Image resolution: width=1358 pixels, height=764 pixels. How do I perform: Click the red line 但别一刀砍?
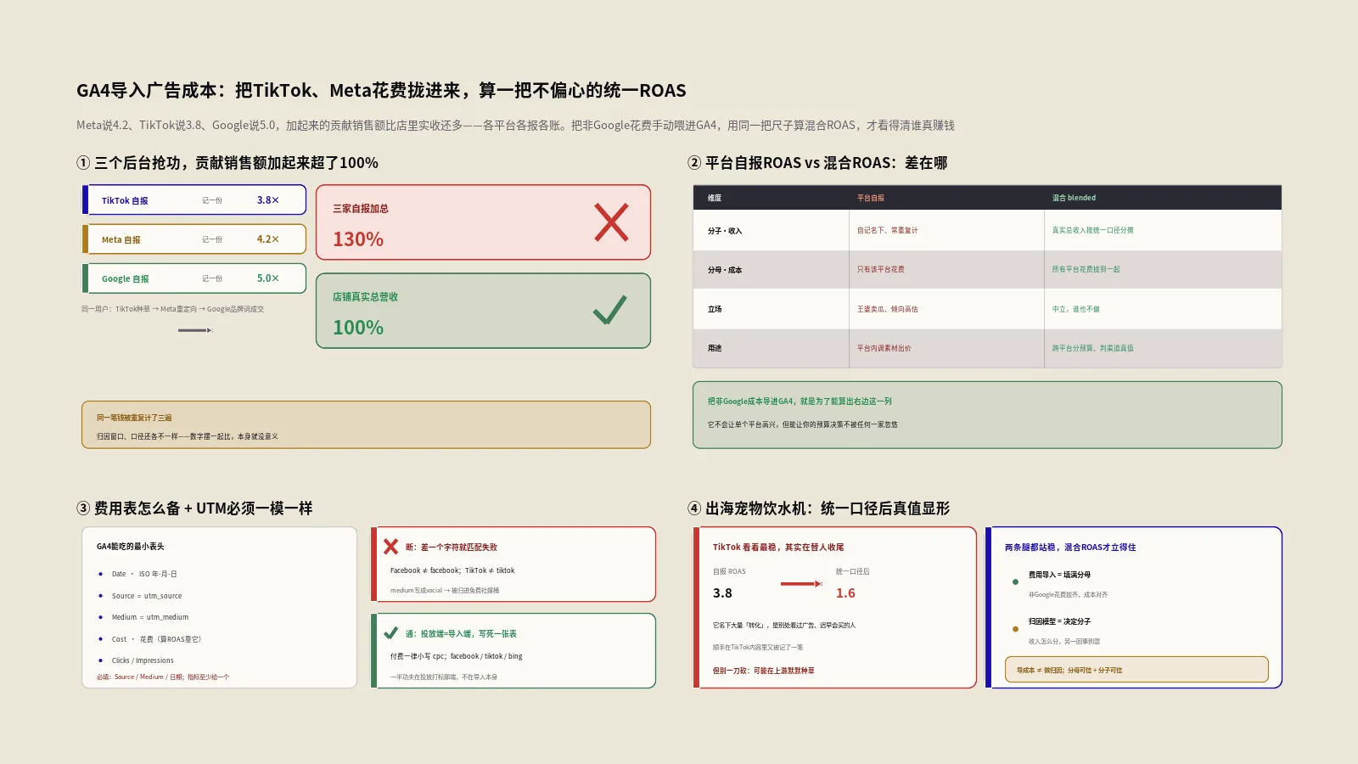(763, 671)
